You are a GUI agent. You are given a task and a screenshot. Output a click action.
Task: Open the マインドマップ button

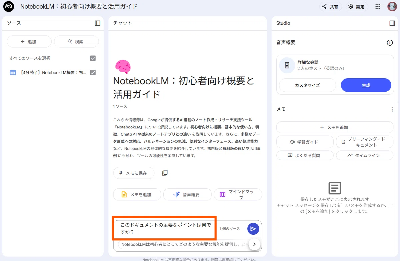click(x=238, y=195)
